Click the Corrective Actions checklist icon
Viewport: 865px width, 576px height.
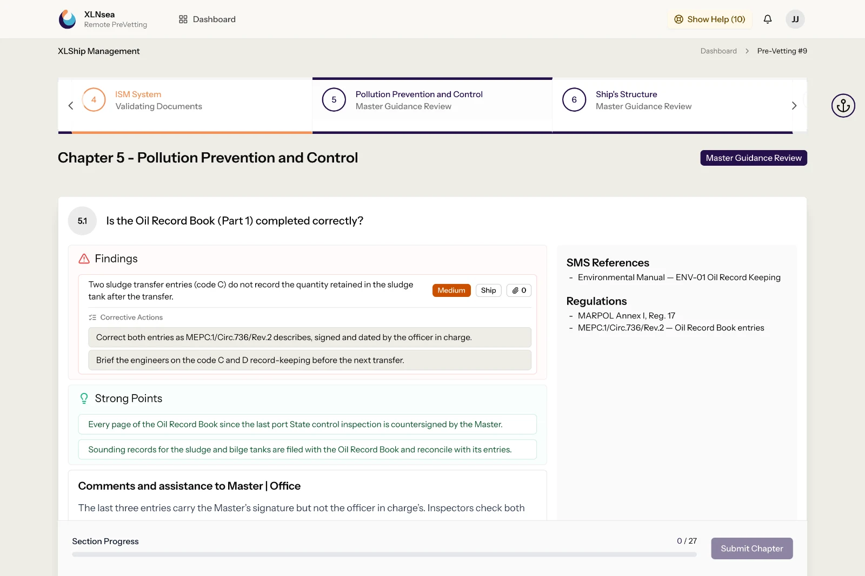(x=92, y=317)
